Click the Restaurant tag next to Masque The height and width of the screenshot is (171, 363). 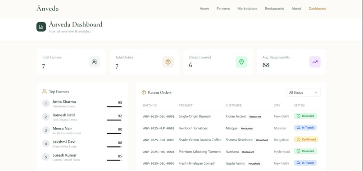pos(246,128)
